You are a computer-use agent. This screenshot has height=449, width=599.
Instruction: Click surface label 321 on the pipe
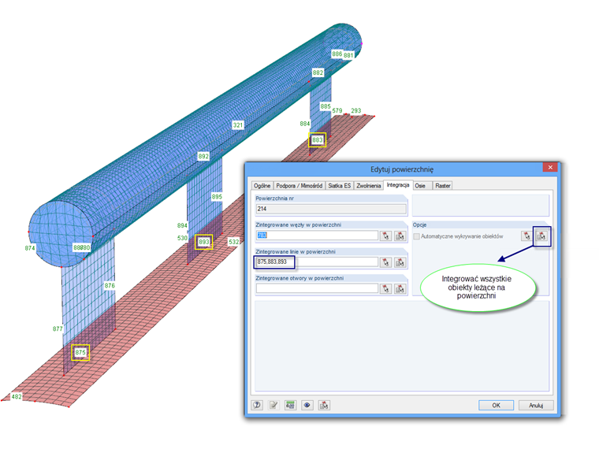pos(238,124)
